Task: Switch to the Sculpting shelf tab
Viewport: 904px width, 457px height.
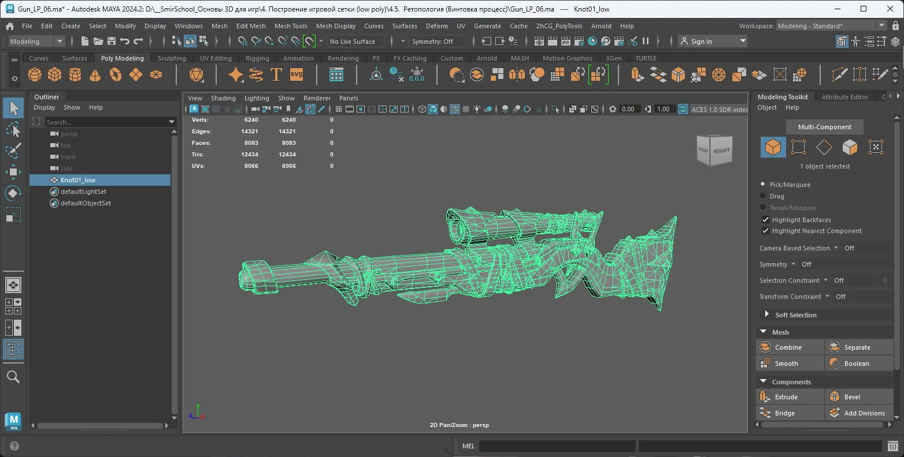Action: [x=172, y=58]
